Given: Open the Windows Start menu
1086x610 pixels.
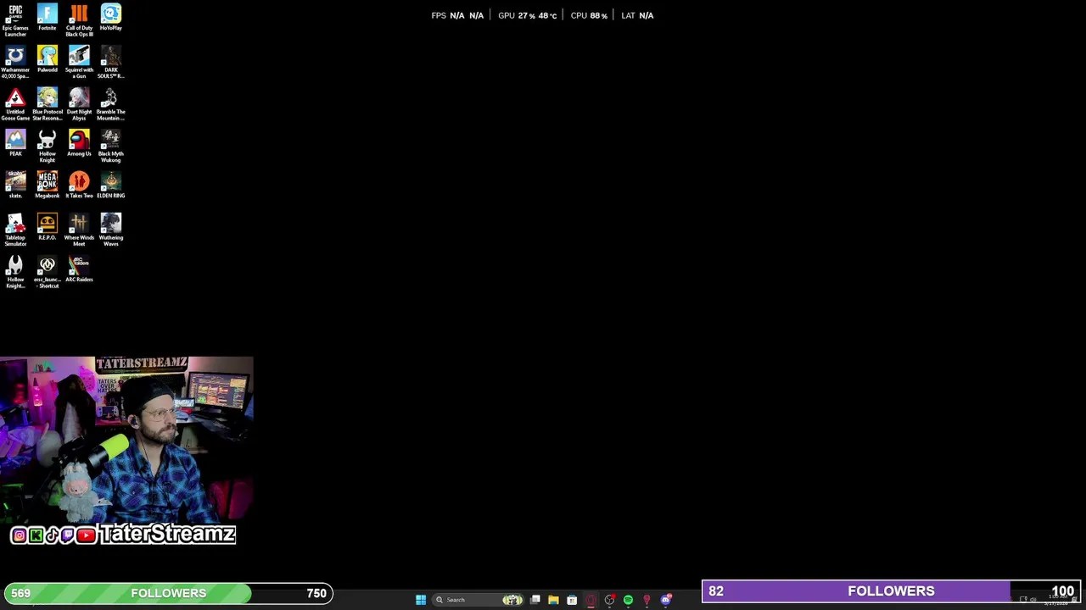Looking at the screenshot, I should pyautogui.click(x=421, y=600).
